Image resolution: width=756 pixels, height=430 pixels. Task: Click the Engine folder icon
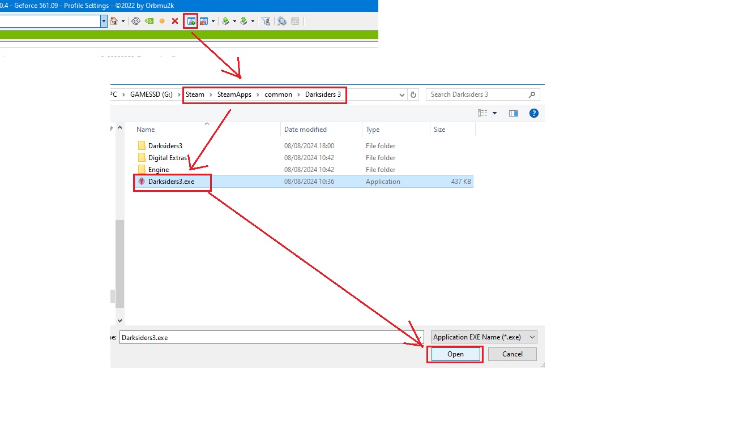pyautogui.click(x=142, y=170)
